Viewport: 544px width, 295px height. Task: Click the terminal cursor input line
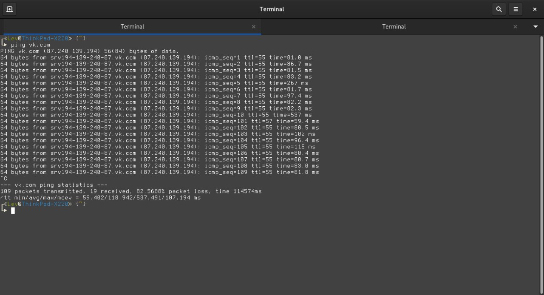tap(13, 210)
